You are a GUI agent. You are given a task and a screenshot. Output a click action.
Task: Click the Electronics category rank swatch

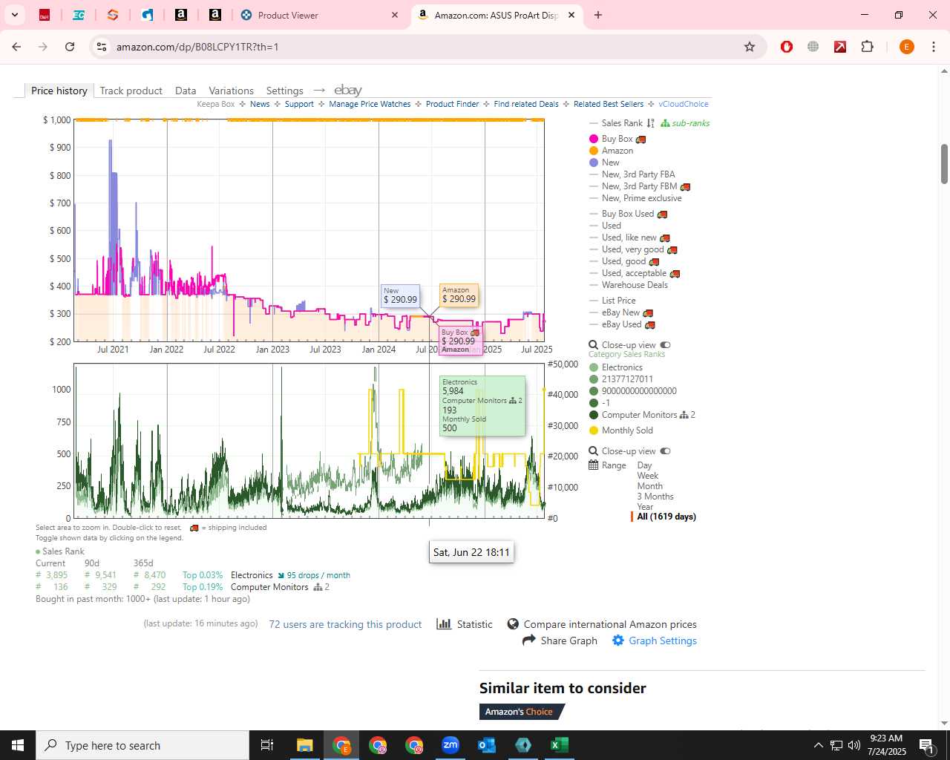click(594, 367)
